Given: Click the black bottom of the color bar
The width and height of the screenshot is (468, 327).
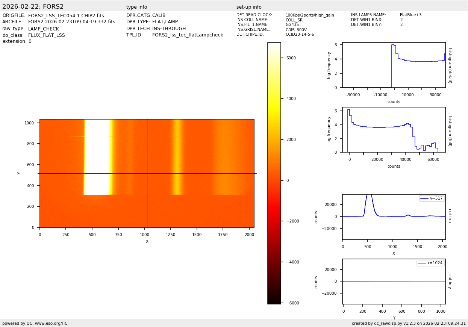Looking at the screenshot, I should point(274,301).
